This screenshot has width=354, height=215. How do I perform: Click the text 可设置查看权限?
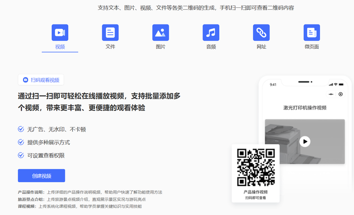[x=46, y=156]
